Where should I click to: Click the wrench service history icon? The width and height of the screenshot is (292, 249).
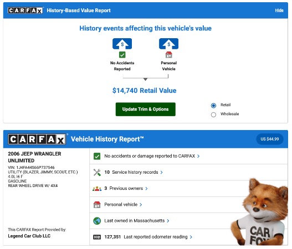coord(97,173)
